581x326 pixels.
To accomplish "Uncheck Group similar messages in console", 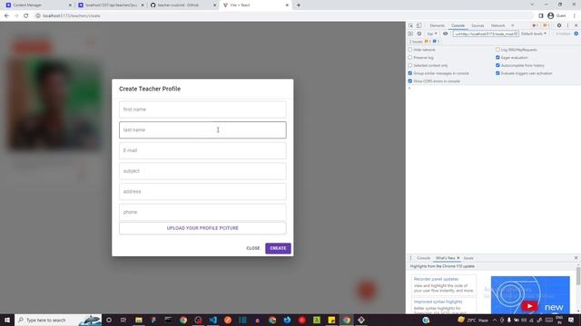I will click(409, 73).
